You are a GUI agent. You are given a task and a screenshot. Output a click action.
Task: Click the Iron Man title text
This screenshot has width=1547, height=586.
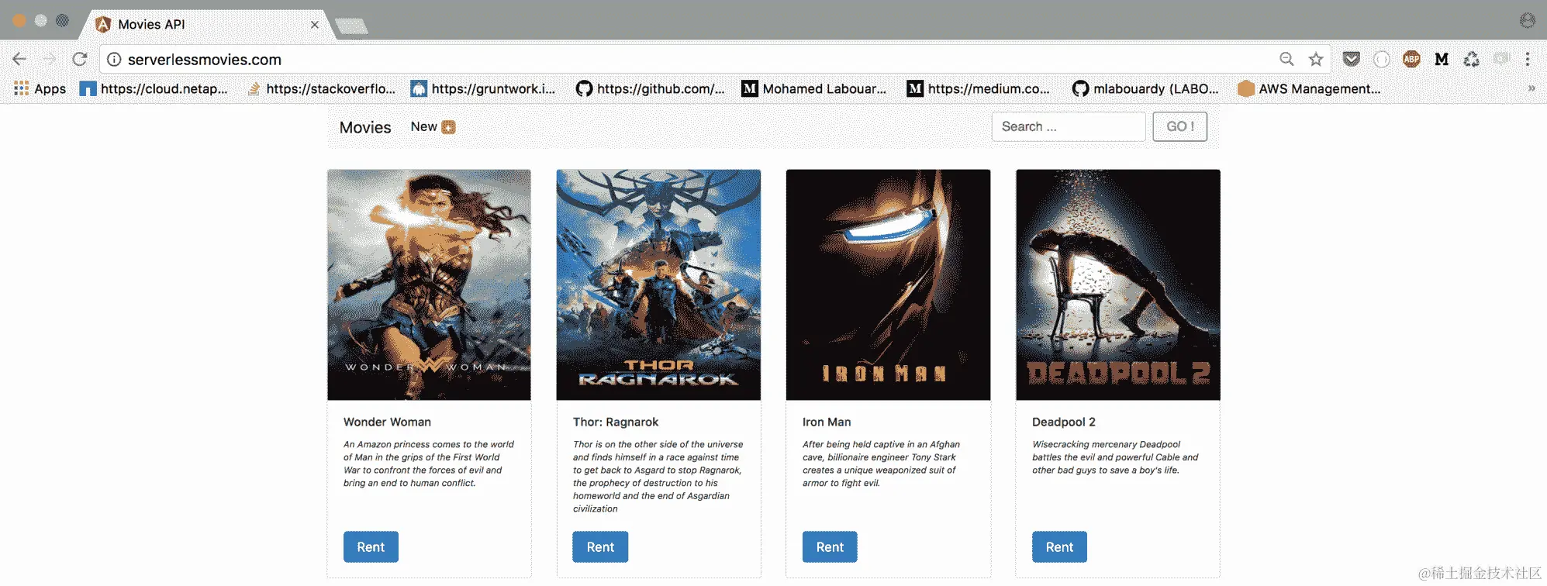point(827,422)
